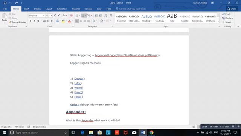This screenshot has height=136, width=241.
Task: Copy the selected text
Action: [13, 18]
